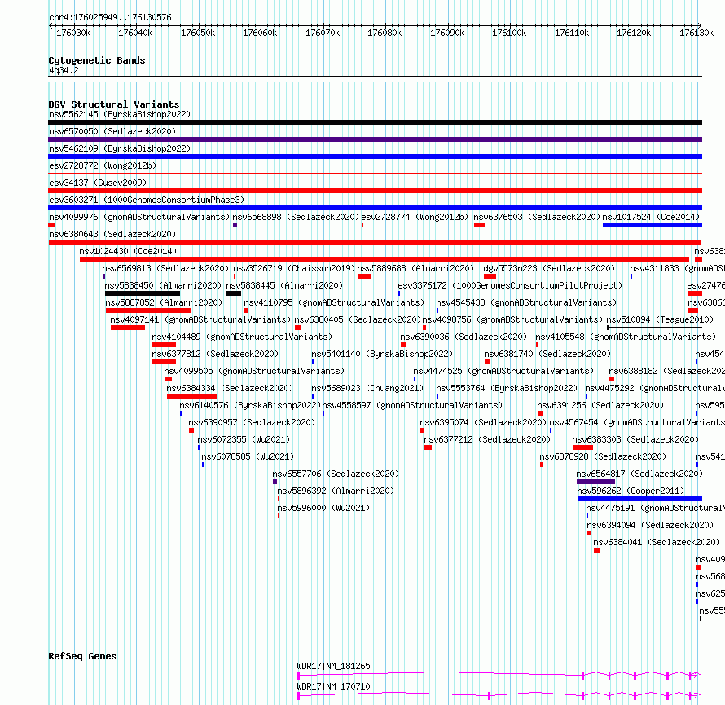Open the nsv6570050 (Sedlazeck2020) variant label
The width and height of the screenshot is (725, 705).
click(112, 131)
